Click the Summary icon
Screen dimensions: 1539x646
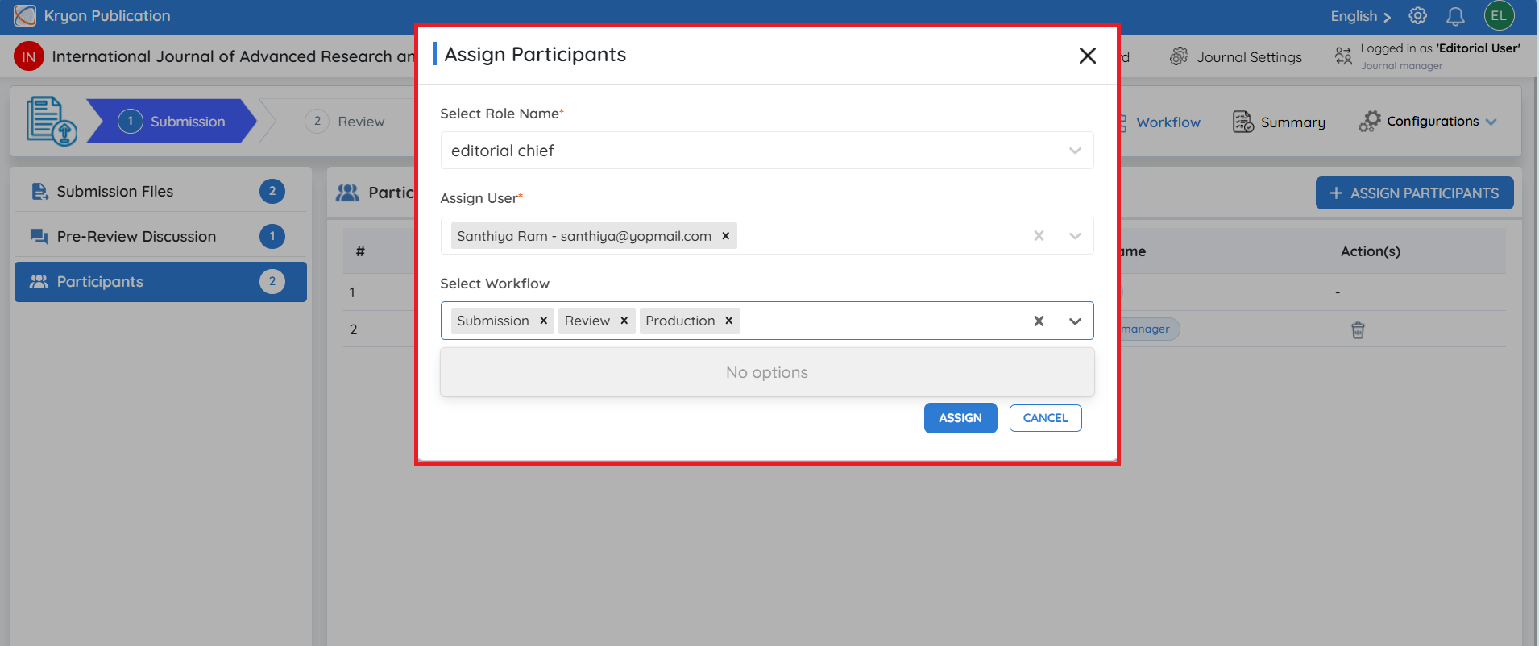tap(1242, 122)
